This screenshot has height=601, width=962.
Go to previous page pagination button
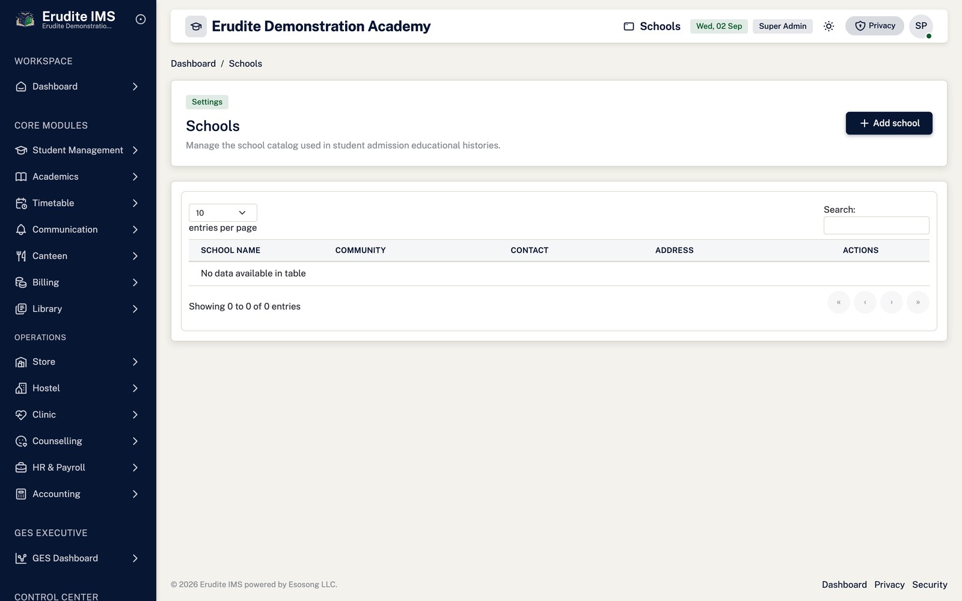click(865, 302)
